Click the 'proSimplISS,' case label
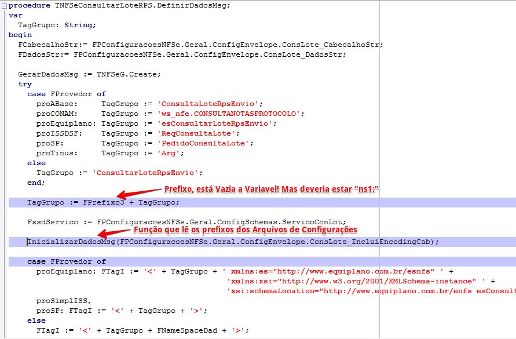 tap(64, 301)
